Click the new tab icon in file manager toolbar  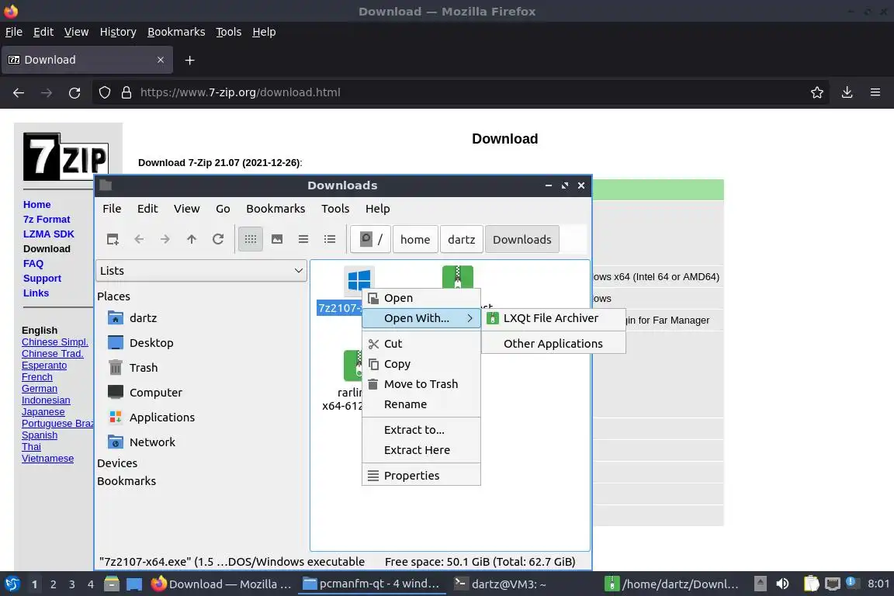[113, 240]
